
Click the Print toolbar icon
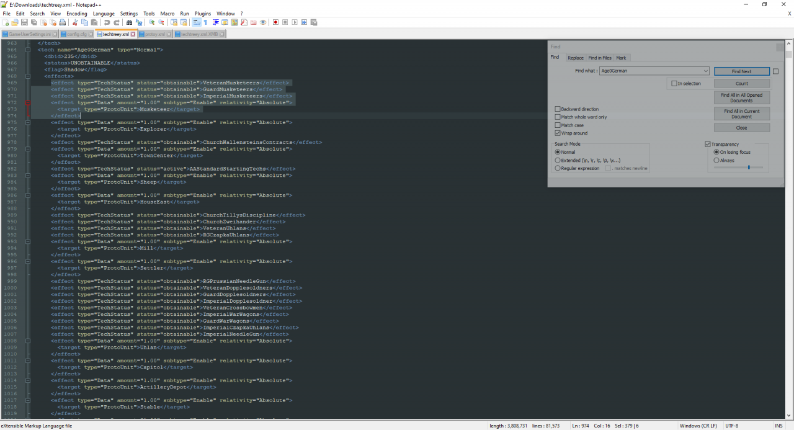[x=63, y=22]
